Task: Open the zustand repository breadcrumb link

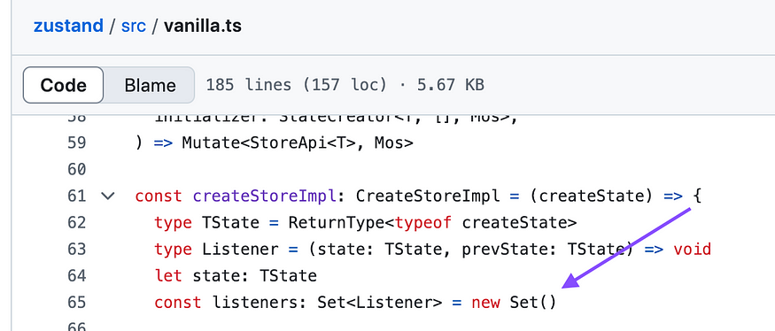Action: pos(68,26)
